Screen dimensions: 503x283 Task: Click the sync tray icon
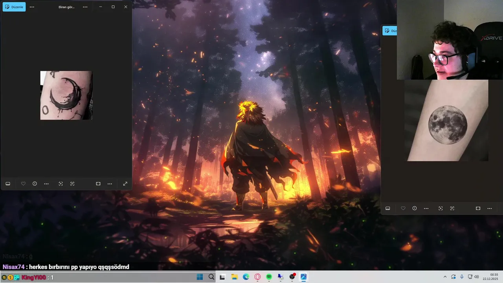(x=453, y=277)
